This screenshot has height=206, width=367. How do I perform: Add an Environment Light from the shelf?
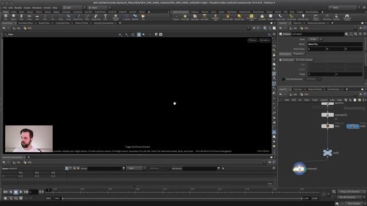pyautogui.click(x=251, y=17)
